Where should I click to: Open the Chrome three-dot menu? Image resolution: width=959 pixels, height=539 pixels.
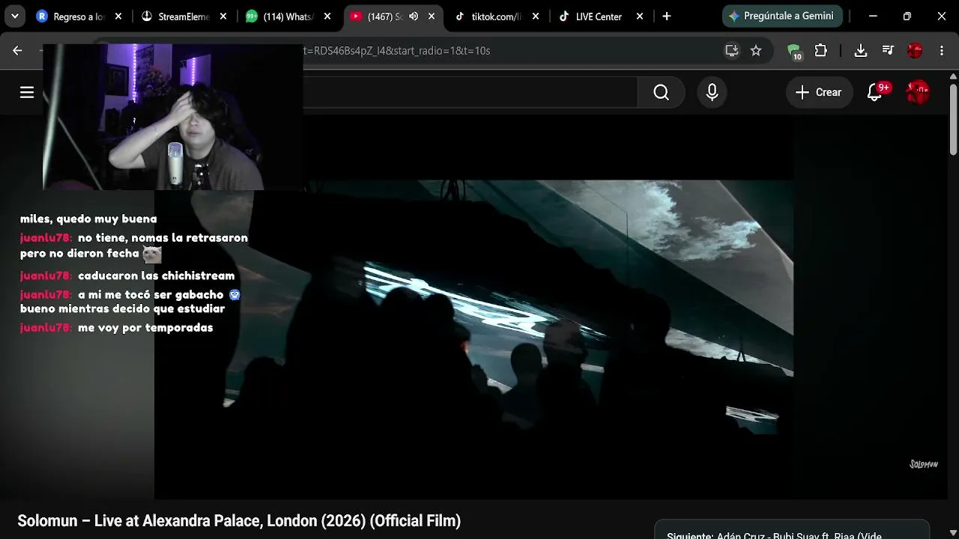click(942, 50)
